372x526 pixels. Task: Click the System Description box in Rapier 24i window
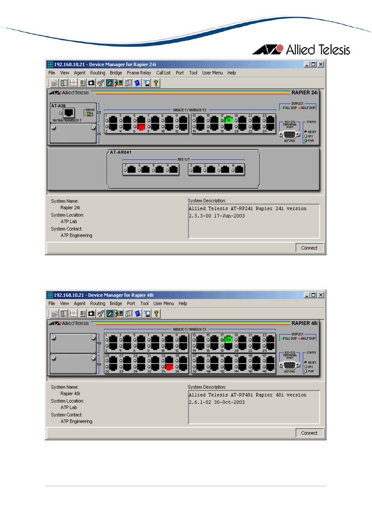pyautogui.click(x=254, y=221)
